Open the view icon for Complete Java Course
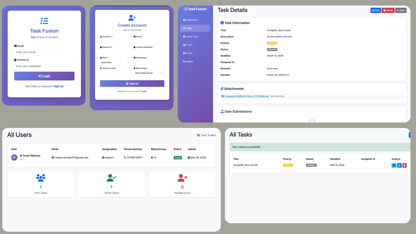Image resolution: width=416 pixels, height=234 pixels. tap(394, 165)
